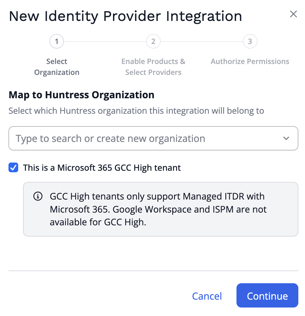305x316 pixels.
Task: Select the 'Enable Products & Select Providers' step
Action: coord(153,67)
